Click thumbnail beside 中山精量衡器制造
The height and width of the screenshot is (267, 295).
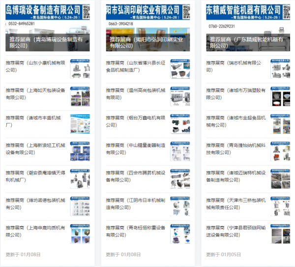[180, 151]
